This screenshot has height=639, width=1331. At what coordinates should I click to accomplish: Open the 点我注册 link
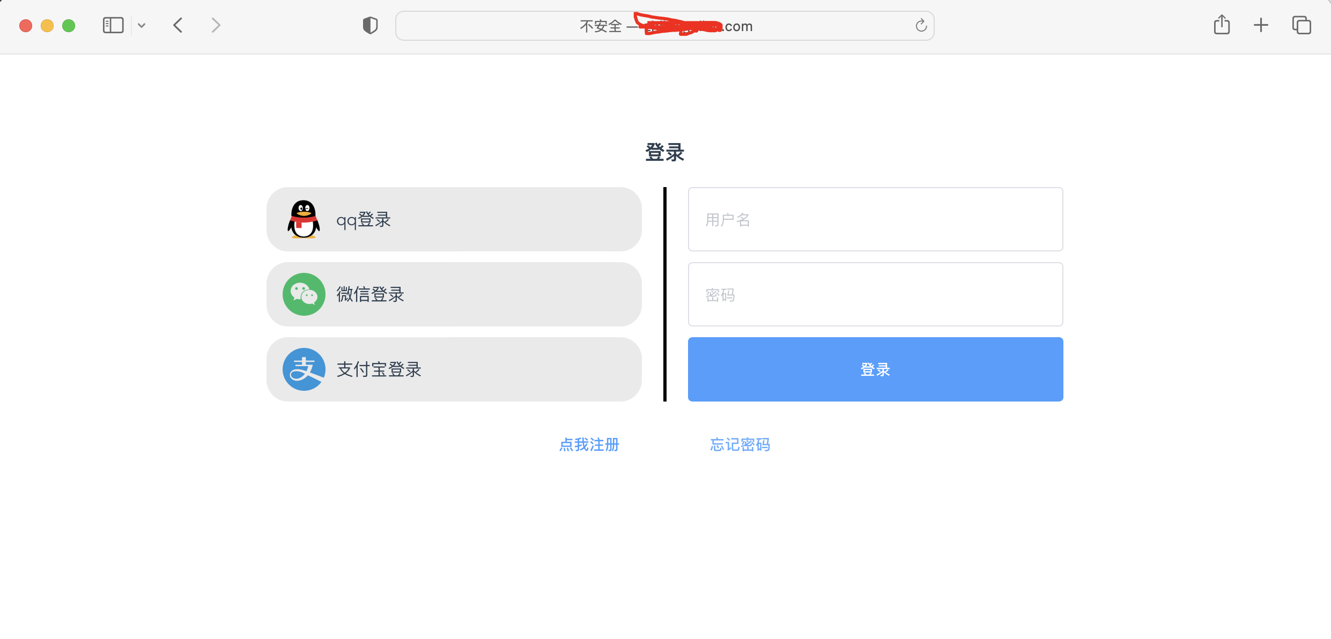tap(589, 444)
